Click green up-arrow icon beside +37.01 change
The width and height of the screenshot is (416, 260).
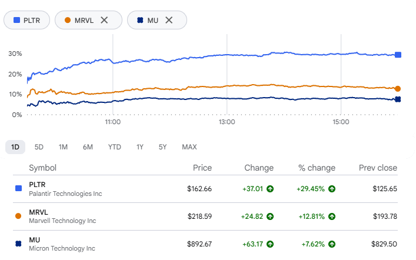click(x=270, y=189)
